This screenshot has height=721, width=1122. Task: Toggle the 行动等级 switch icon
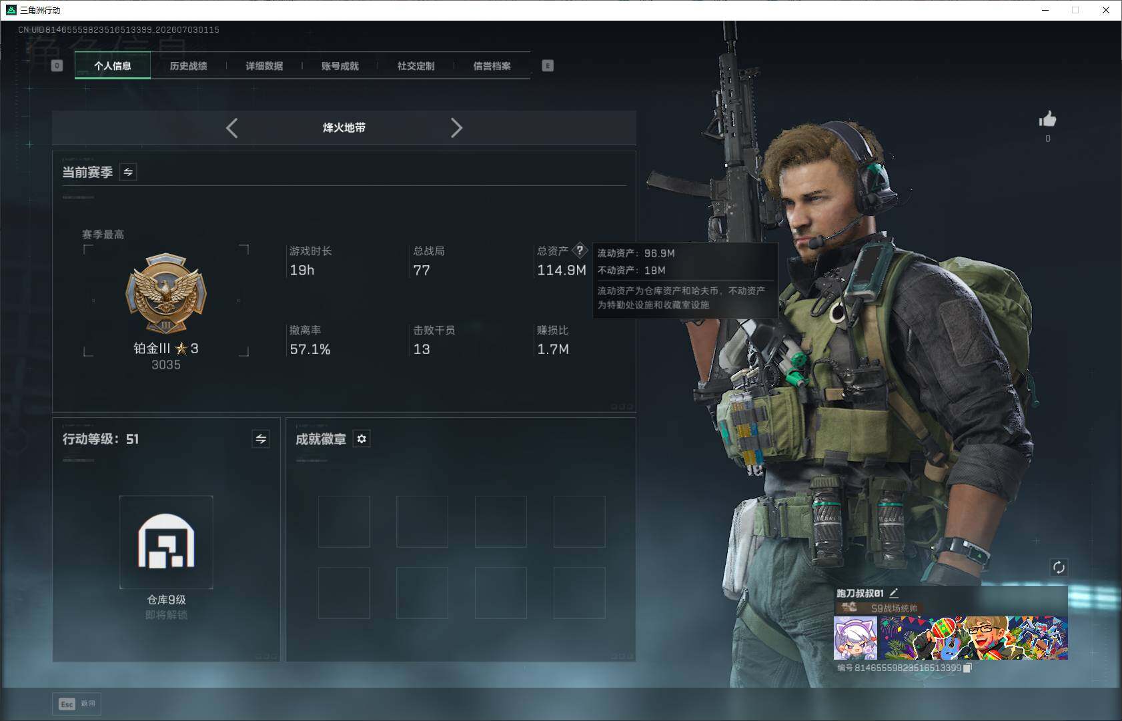[261, 438]
